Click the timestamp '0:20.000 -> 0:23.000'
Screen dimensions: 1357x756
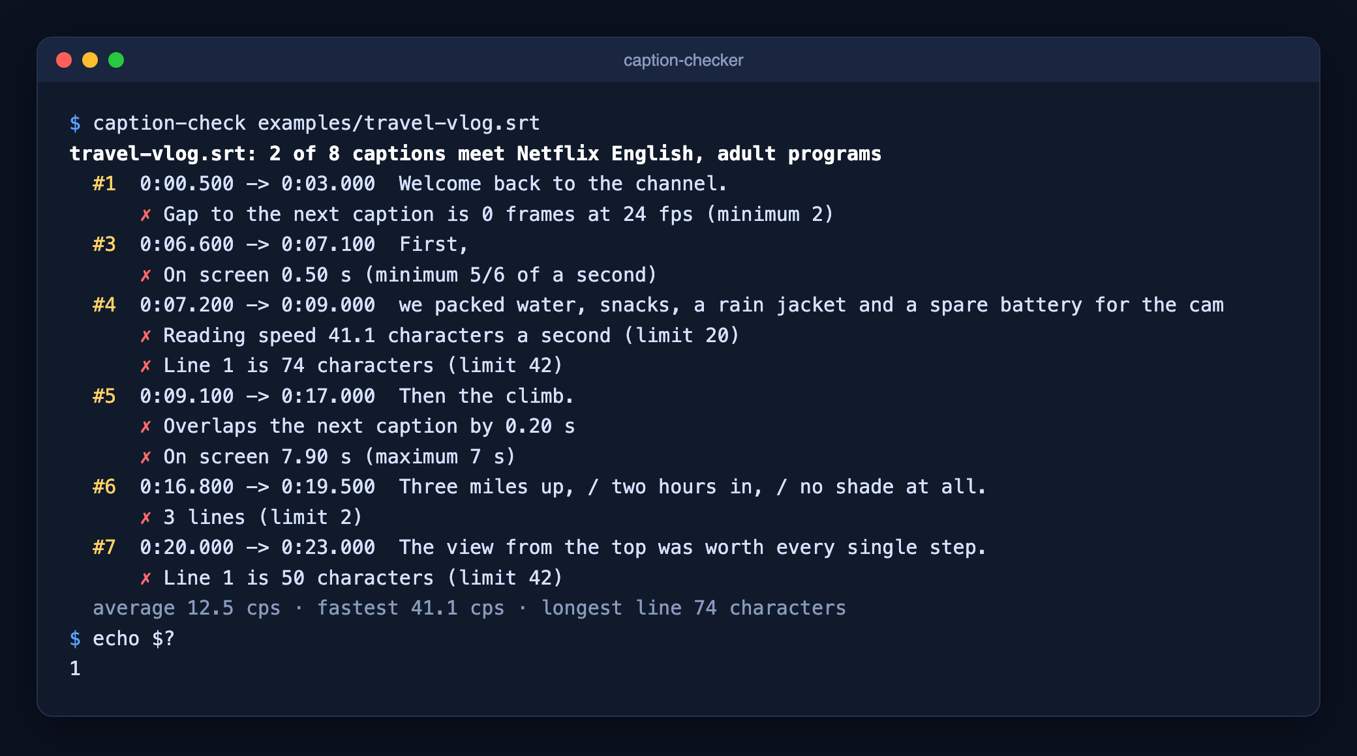click(x=258, y=547)
